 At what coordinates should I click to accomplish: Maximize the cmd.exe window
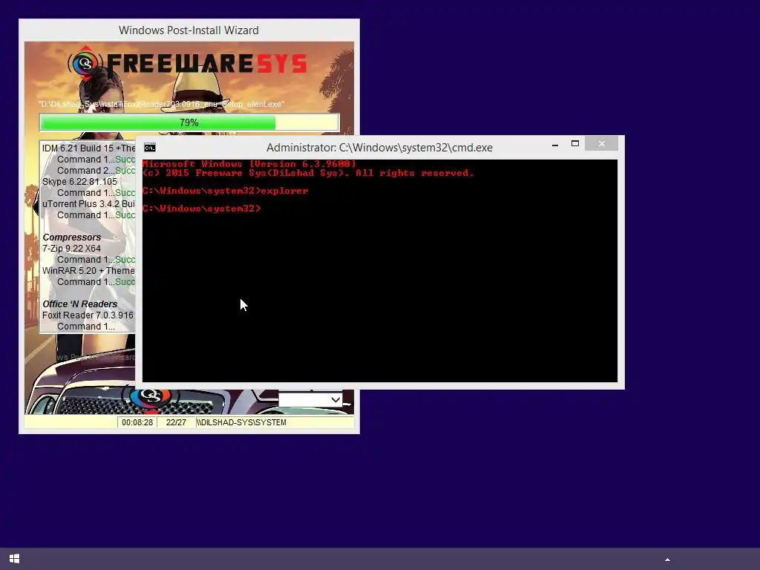click(x=575, y=143)
